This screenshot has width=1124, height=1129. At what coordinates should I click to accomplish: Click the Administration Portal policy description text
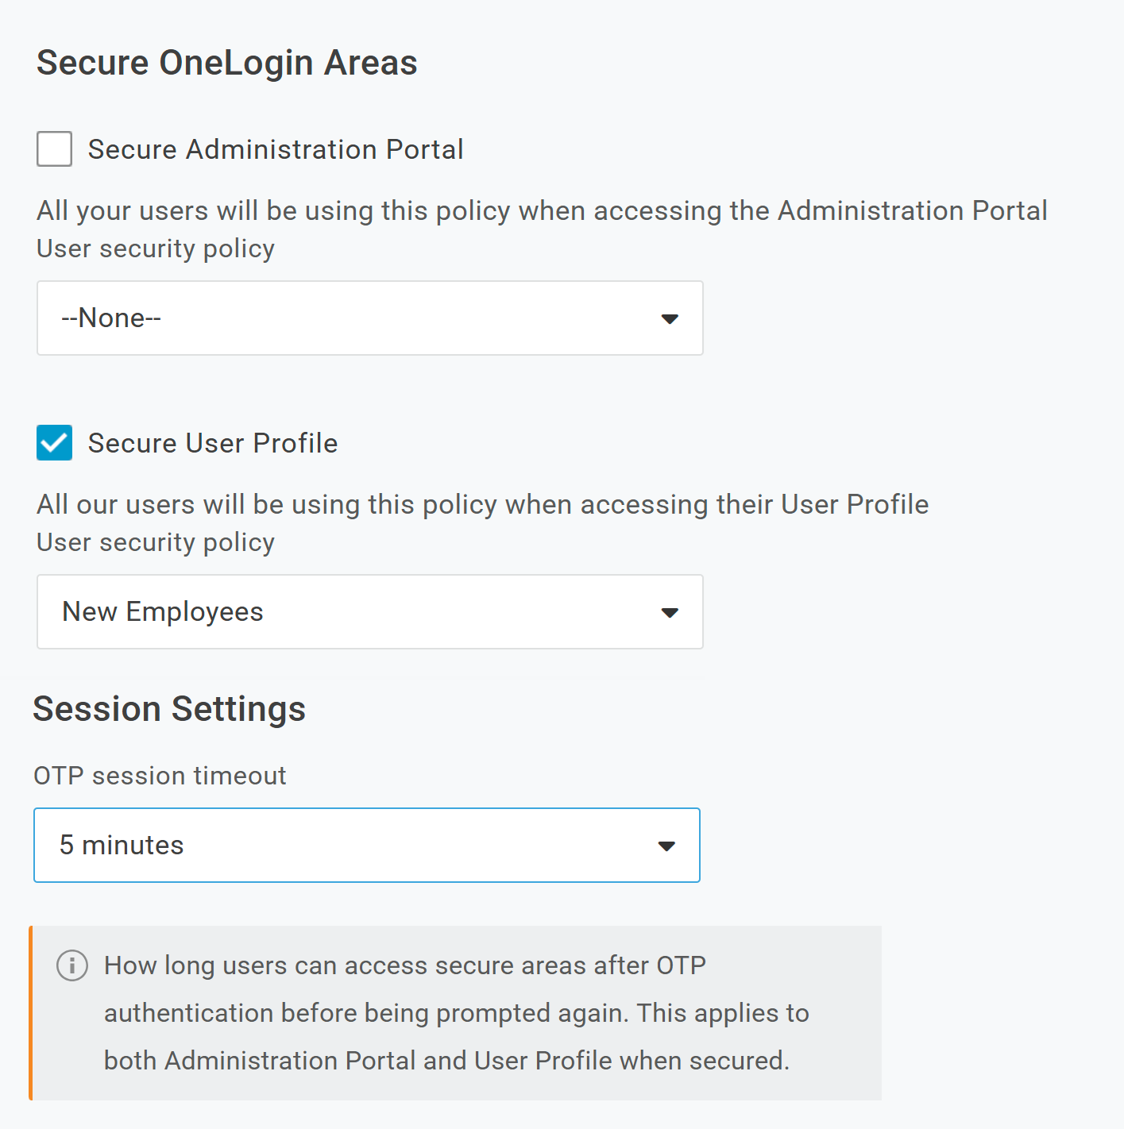click(x=542, y=210)
